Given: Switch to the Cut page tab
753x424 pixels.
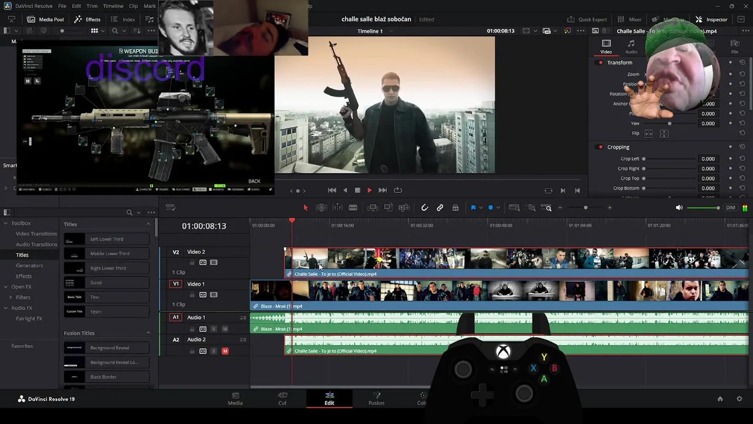Looking at the screenshot, I should (x=282, y=399).
